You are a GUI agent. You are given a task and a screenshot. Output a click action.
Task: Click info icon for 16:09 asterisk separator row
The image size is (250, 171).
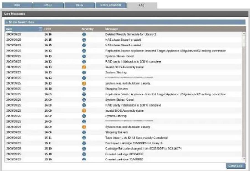click(84, 121)
